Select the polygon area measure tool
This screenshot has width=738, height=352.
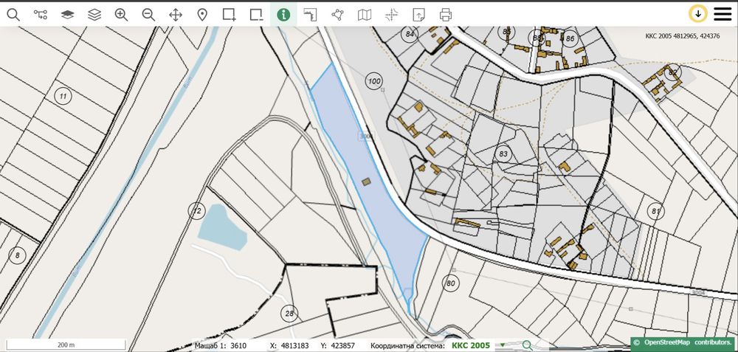tap(337, 15)
